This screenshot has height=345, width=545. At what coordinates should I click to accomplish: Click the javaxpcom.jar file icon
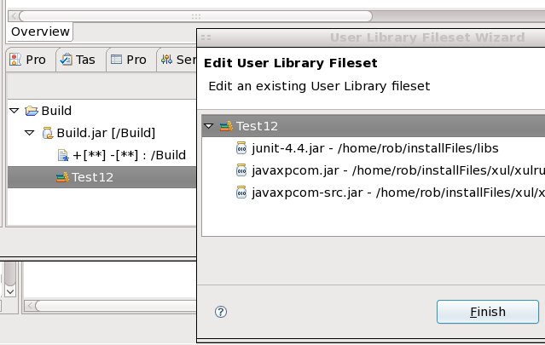pyautogui.click(x=241, y=170)
